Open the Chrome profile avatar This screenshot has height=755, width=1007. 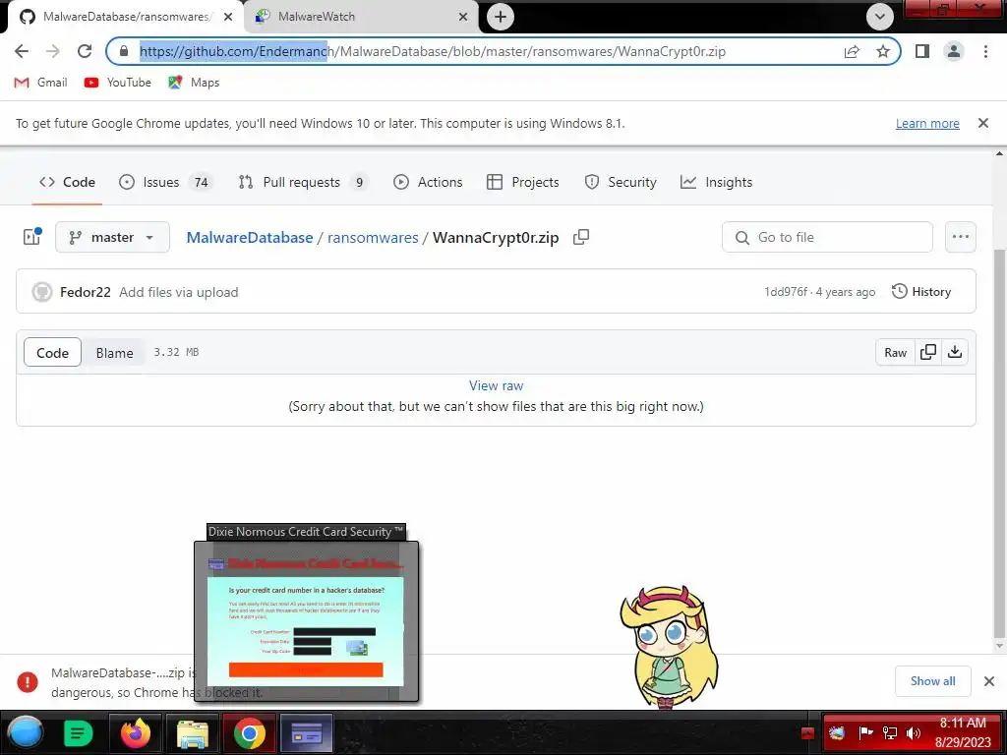pyautogui.click(x=954, y=51)
